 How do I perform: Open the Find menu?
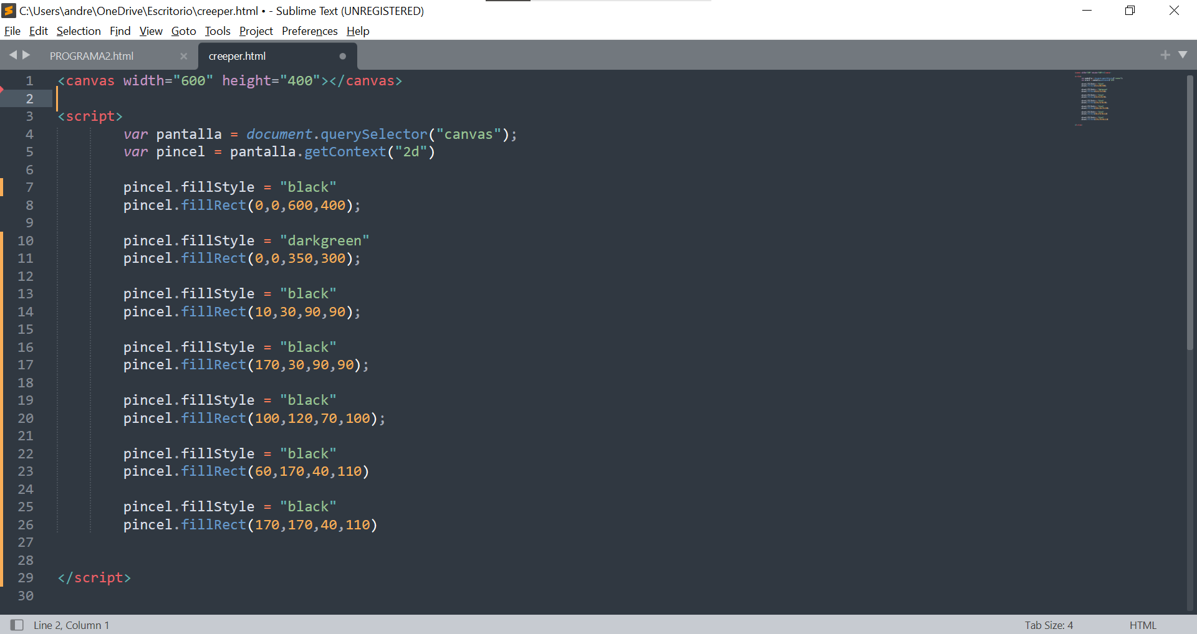click(120, 31)
